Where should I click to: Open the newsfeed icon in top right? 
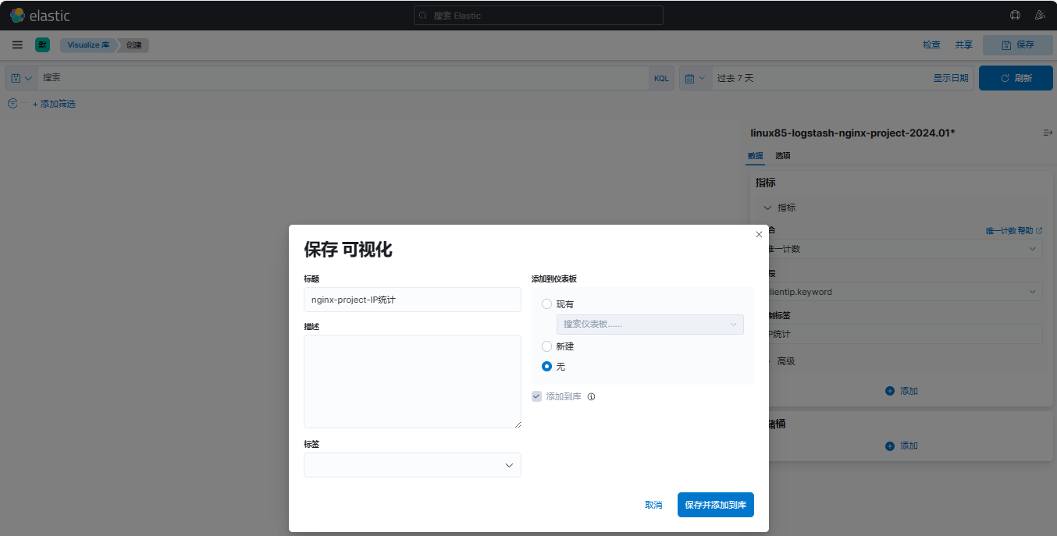(x=1039, y=15)
